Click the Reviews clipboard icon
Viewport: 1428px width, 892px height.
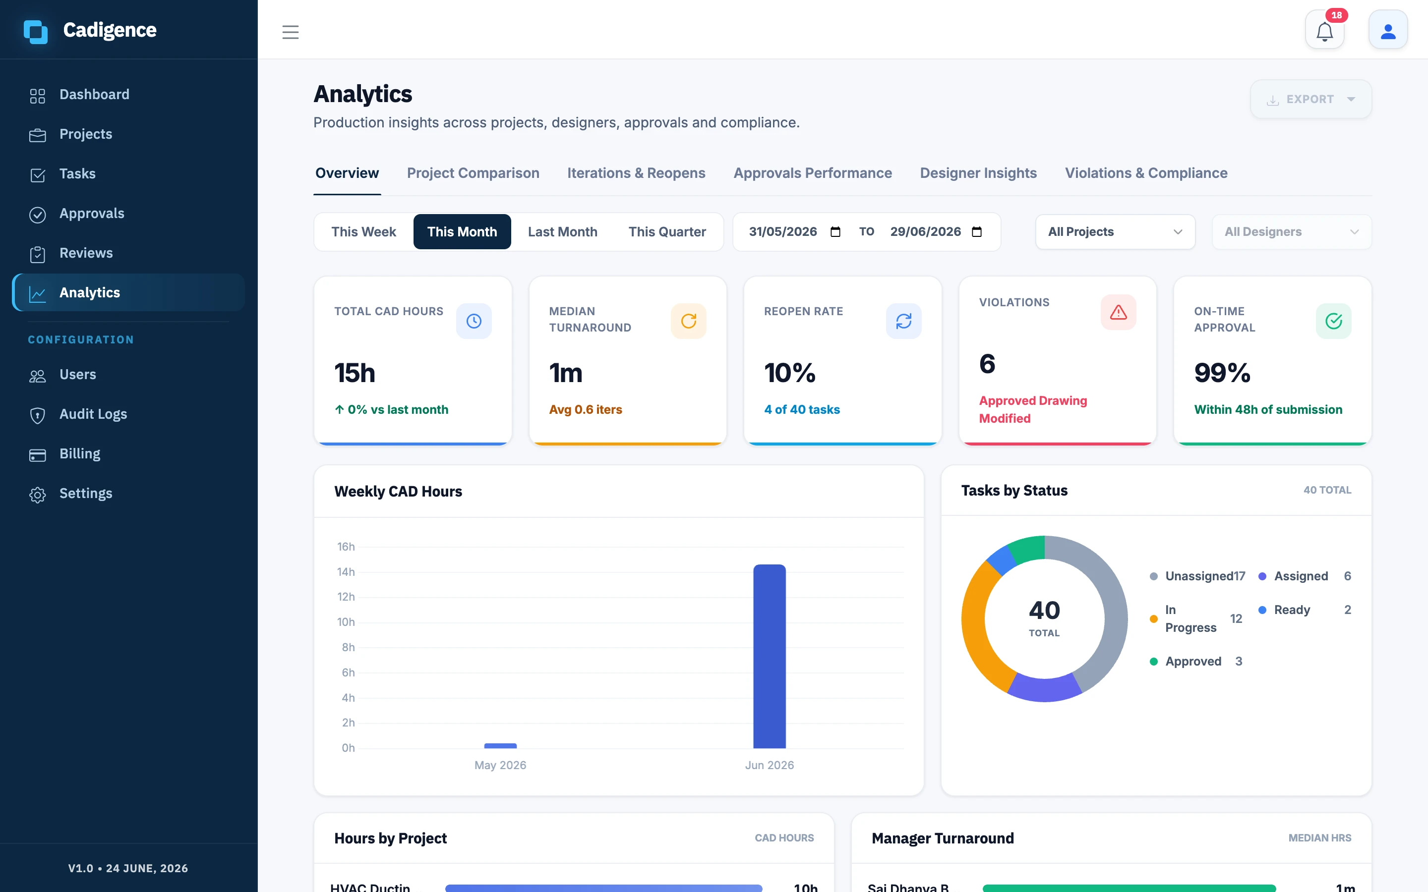click(38, 254)
